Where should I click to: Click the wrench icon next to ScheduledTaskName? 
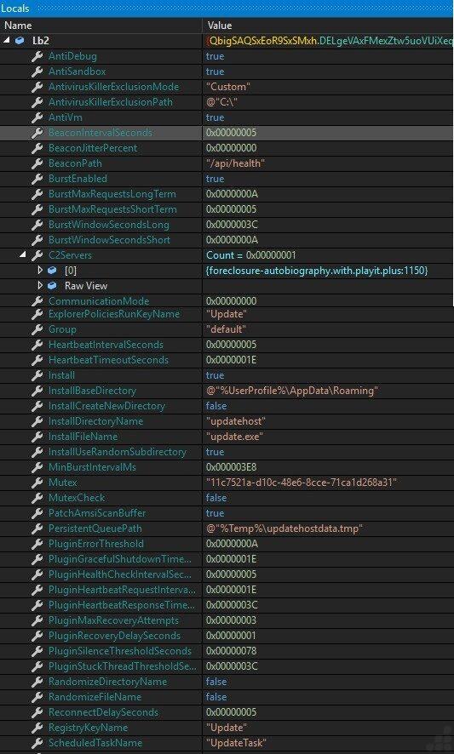click(37, 743)
